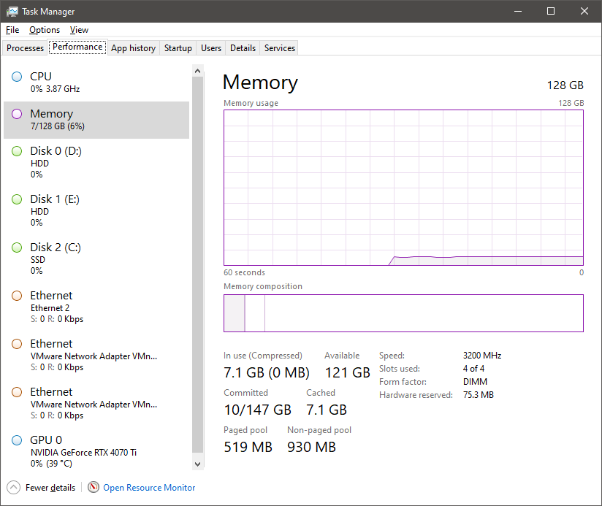The height and width of the screenshot is (506, 602).
Task: Click the Available 121 GB value
Action: coord(348,372)
